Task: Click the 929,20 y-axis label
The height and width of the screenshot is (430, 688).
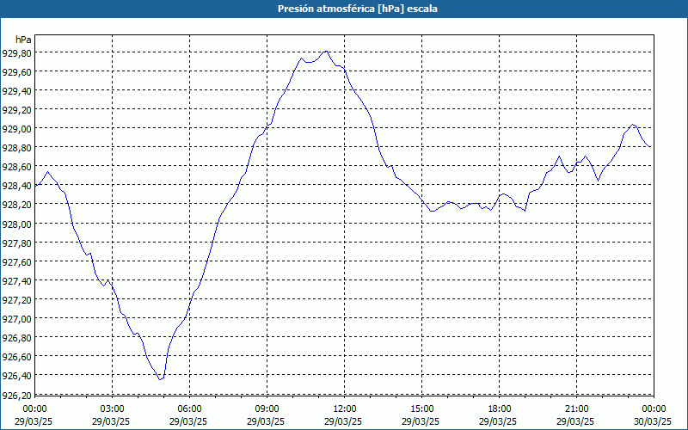Action: [x=16, y=109]
